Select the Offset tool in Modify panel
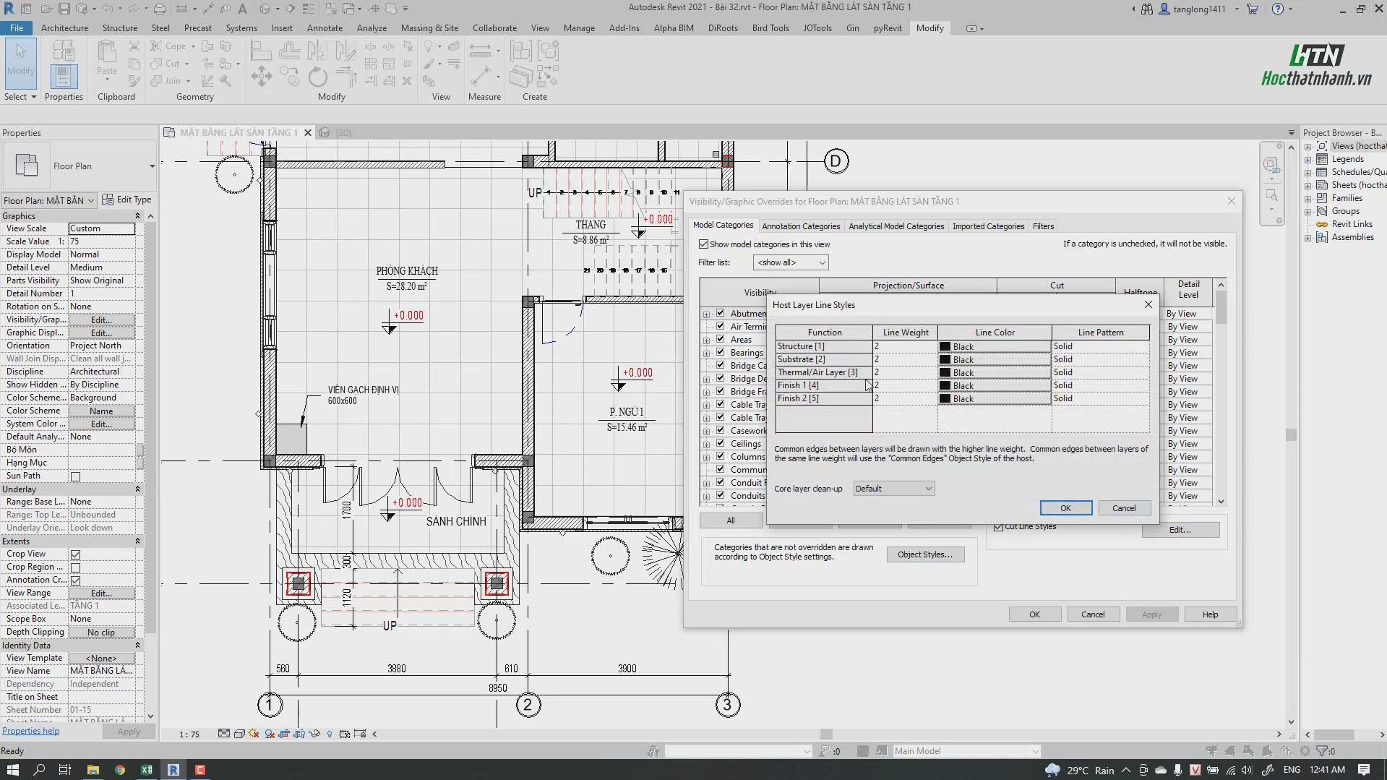Screen dimensions: 1387x780 (x=289, y=51)
